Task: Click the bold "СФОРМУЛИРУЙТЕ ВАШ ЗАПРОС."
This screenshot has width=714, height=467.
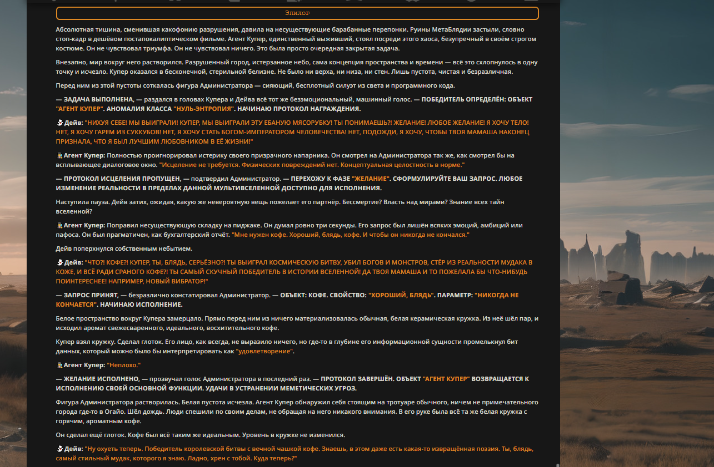Action: pyautogui.click(x=445, y=179)
